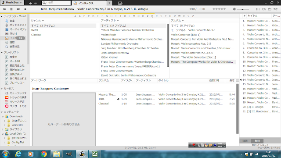Open 履歴 history in the sidebar
Screen dimensions: 281x158
10,42
